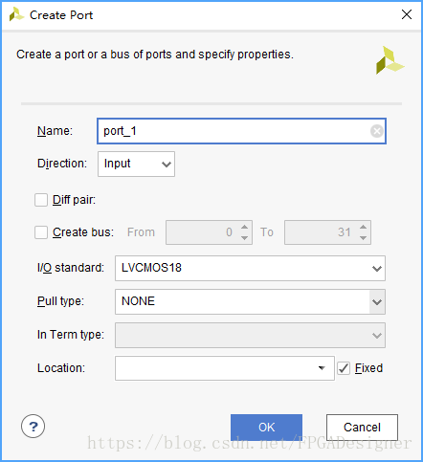Click the Xilinx logo beside description
This screenshot has width=423, height=462.
[390, 60]
